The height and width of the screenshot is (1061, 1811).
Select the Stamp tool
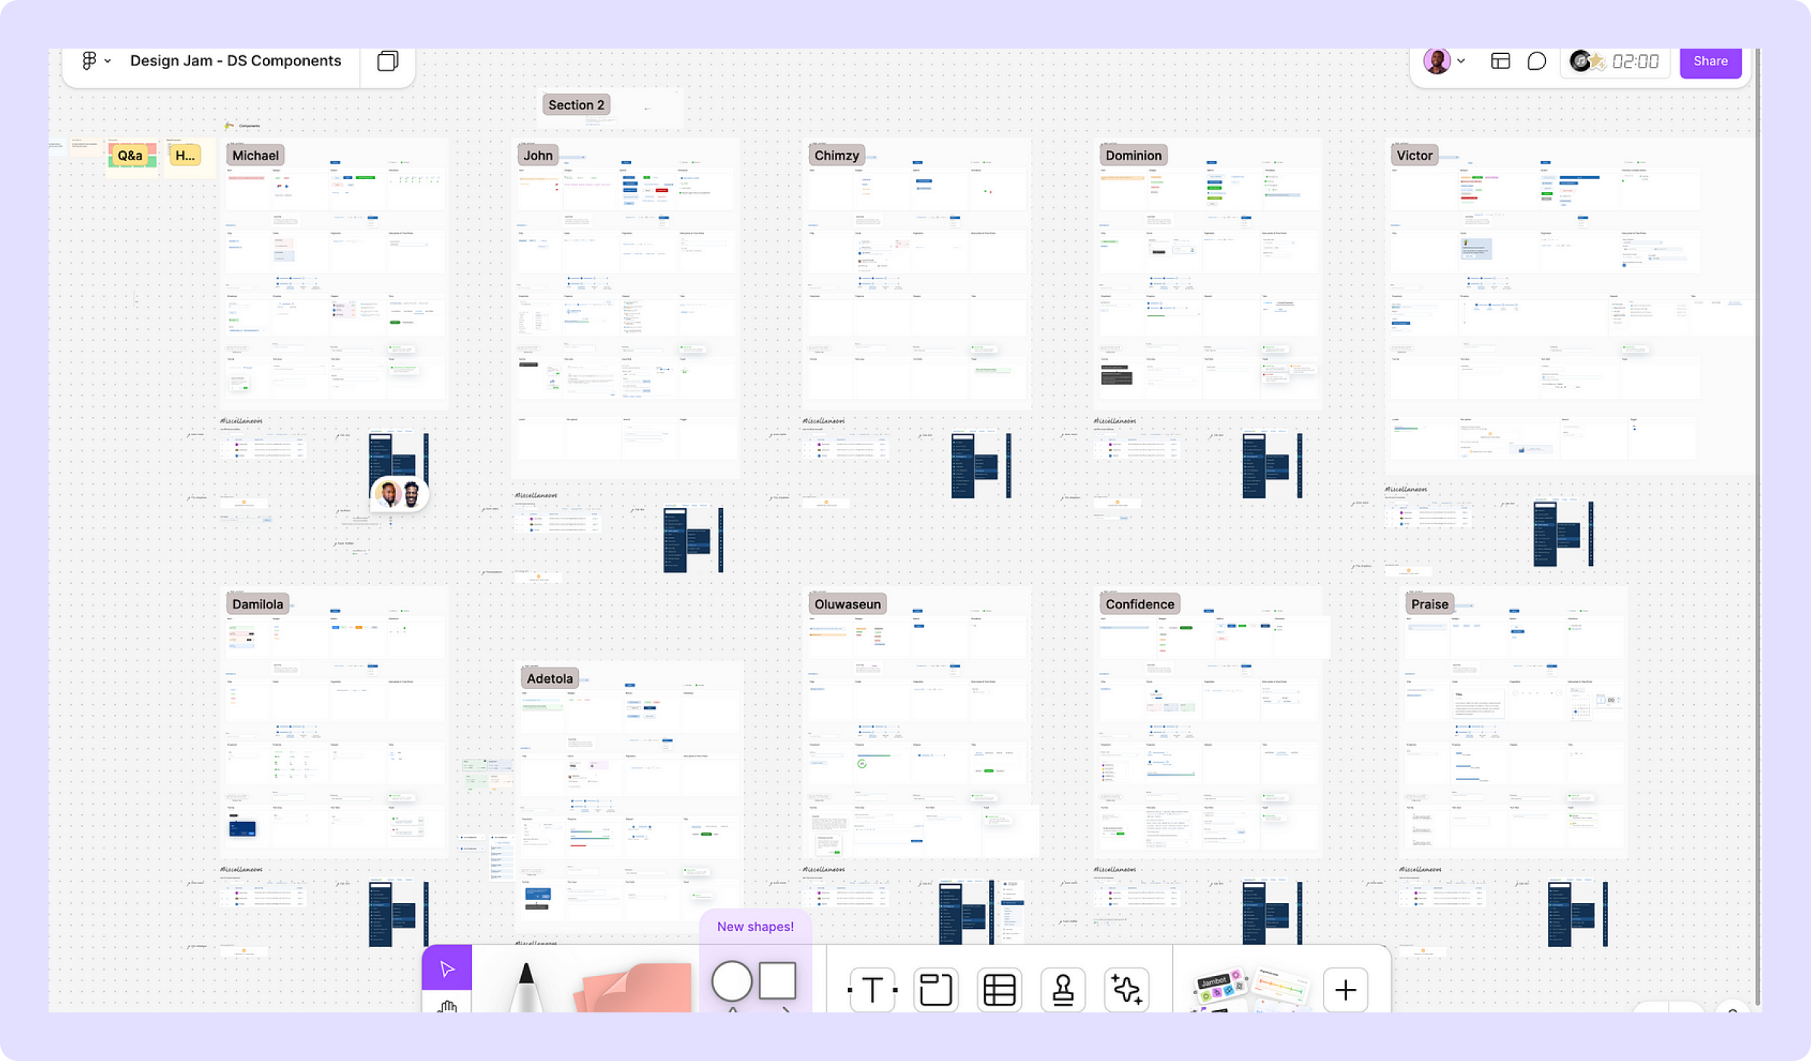pyautogui.click(x=1063, y=990)
